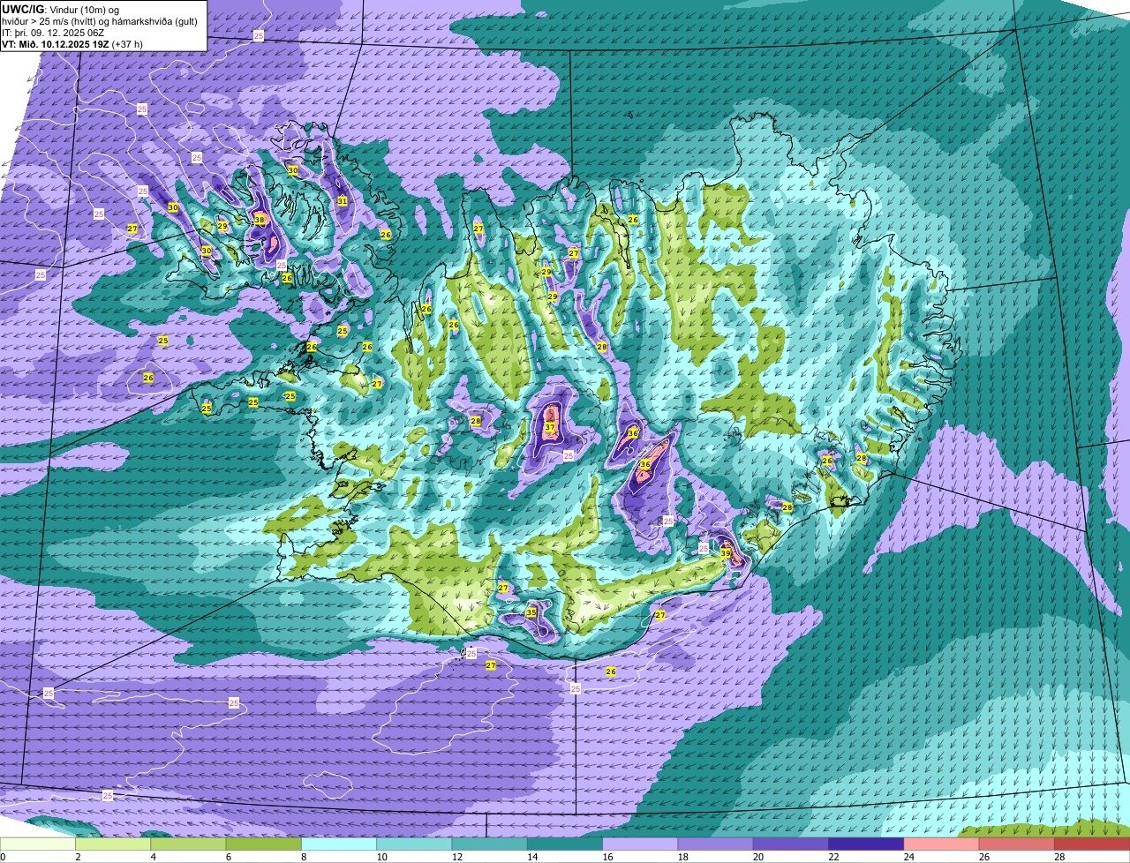Click the red legend swatch above 28 m/s
Screen dimensions: 1130x863
pos(1092,844)
